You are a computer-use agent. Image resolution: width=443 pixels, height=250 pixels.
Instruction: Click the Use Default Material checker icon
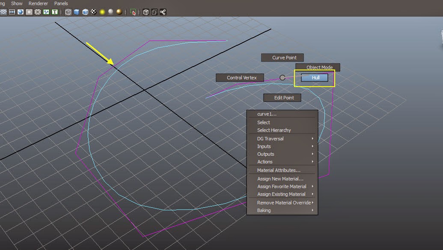93,12
